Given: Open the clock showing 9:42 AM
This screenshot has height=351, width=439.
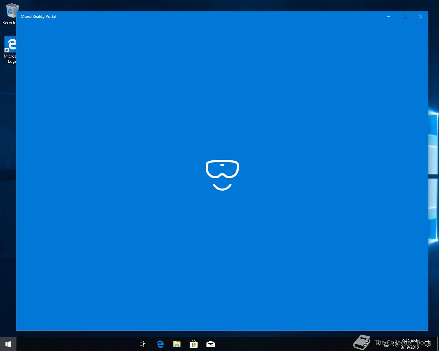Looking at the screenshot, I should coord(410,344).
